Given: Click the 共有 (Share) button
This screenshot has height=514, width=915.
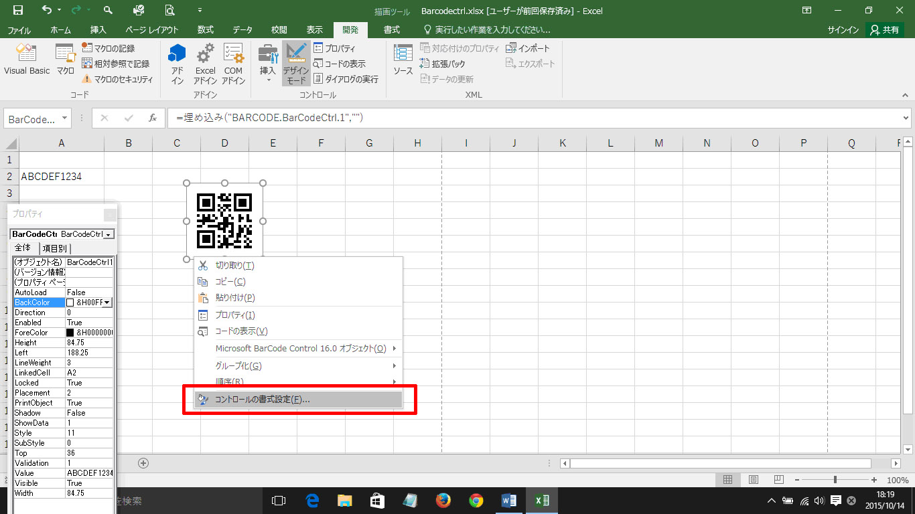Looking at the screenshot, I should click(885, 30).
